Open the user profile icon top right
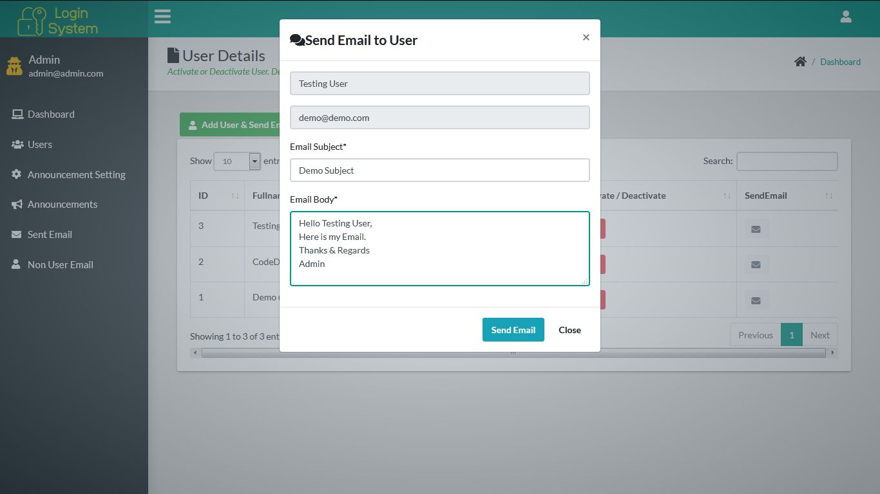 pos(845,16)
